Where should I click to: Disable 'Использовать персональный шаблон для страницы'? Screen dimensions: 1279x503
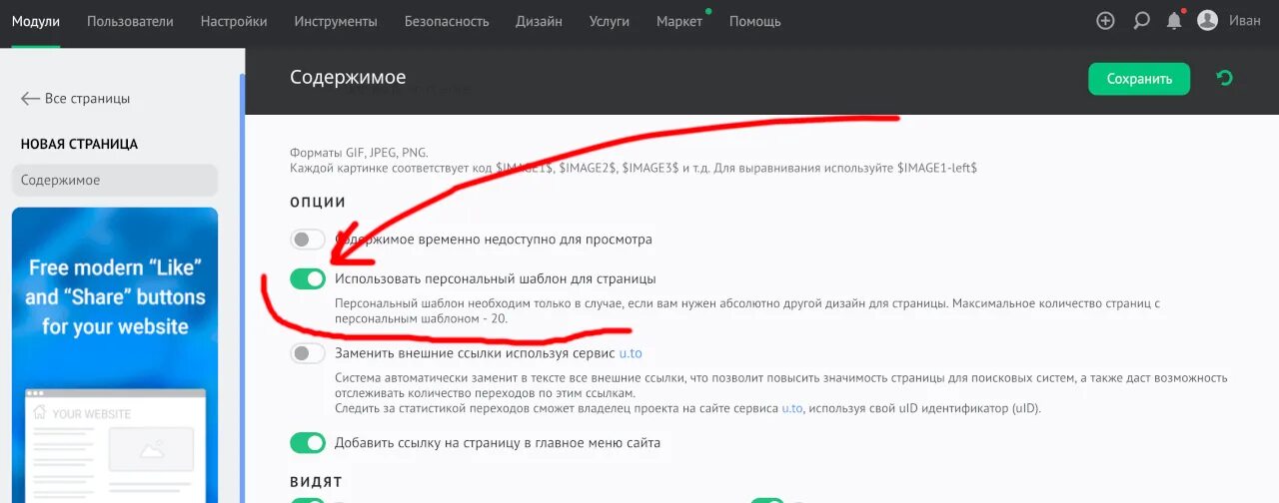[308, 278]
